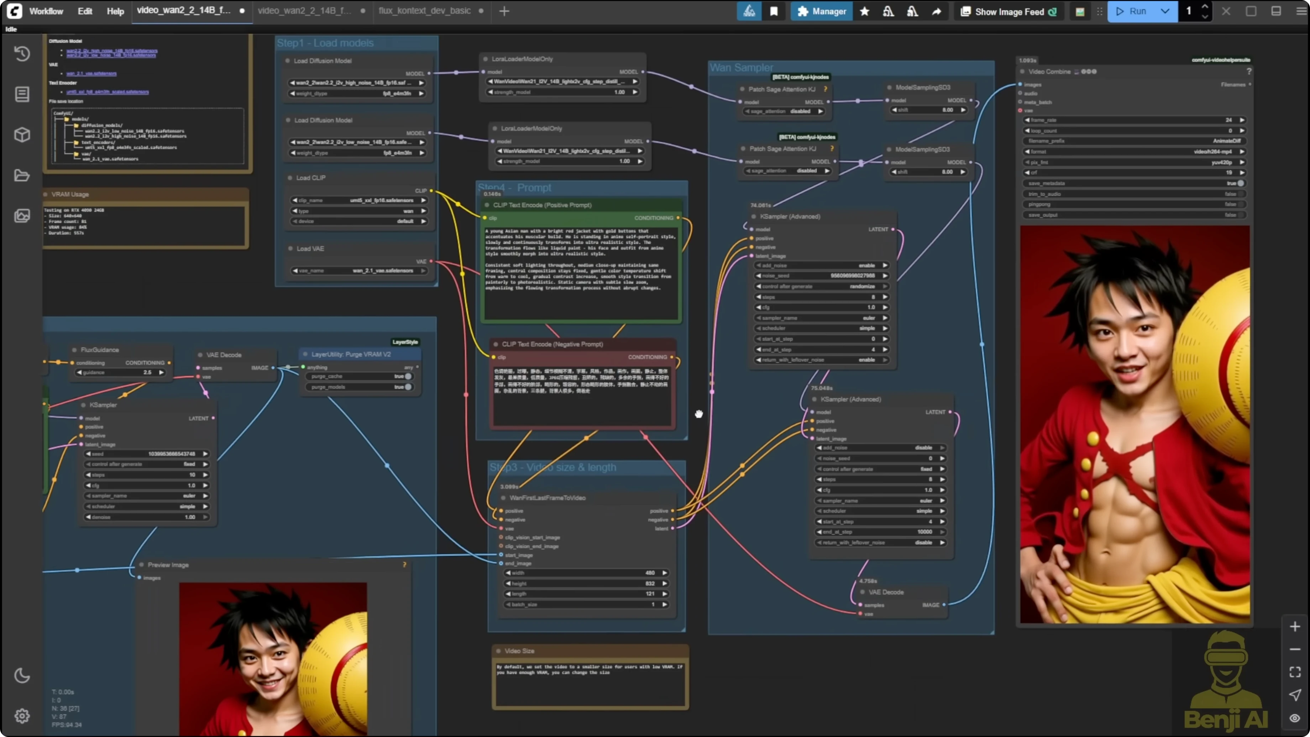Open sage_attention dropdown in Patch Sage Attention
1310x737 pixels.
[783, 111]
